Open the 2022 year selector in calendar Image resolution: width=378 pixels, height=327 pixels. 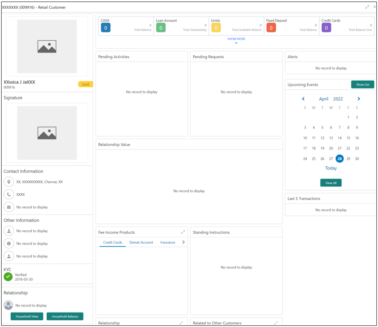(338, 99)
